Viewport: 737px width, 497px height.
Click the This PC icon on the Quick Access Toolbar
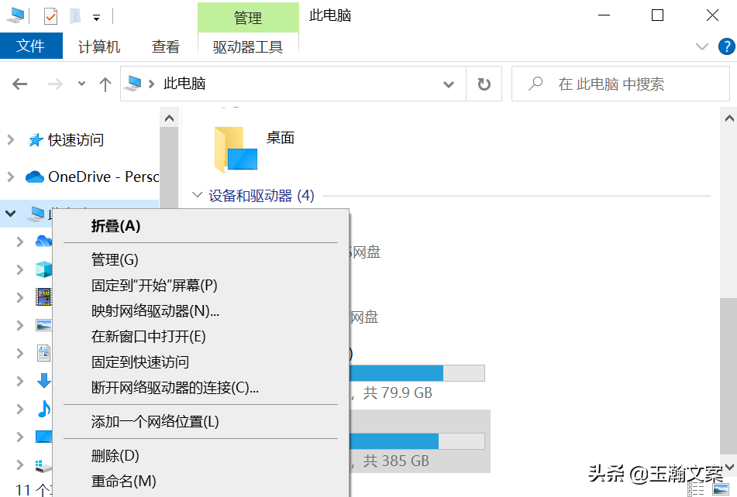(x=14, y=15)
